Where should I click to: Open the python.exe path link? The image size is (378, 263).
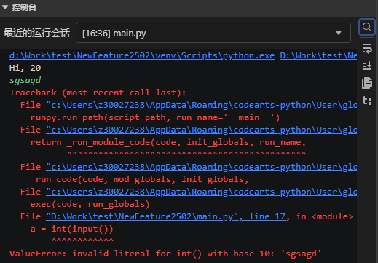(142, 55)
